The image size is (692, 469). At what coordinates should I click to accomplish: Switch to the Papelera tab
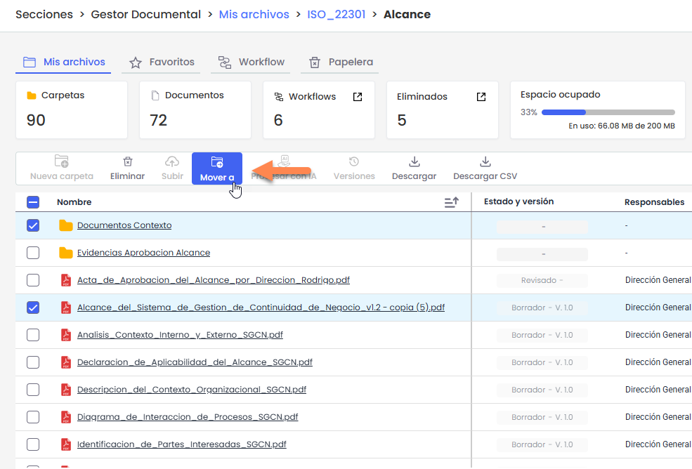coord(341,62)
